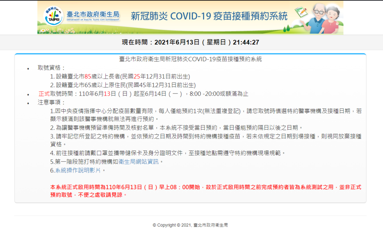Screen dimensions: 383x238
Task: Click the 臺北市政府衛生局 banner title
Action: click(x=93, y=16)
